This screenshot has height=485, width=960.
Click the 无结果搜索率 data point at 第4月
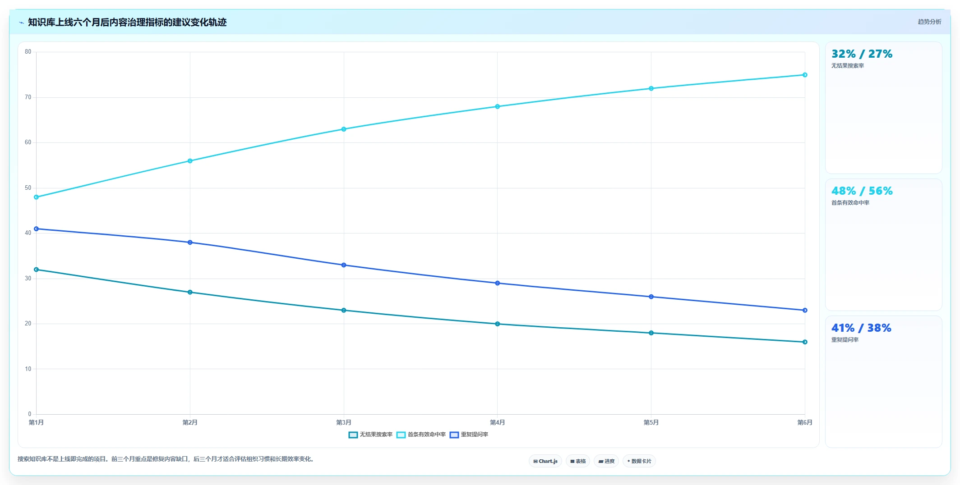click(x=498, y=324)
